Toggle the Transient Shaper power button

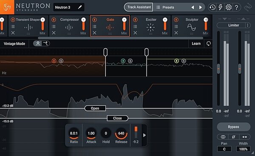[x=13, y=20]
